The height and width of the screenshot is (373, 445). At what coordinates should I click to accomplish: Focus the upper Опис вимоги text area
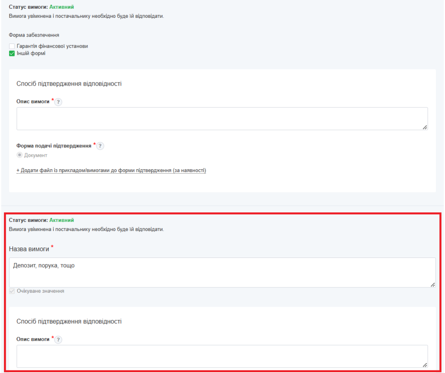click(x=222, y=119)
